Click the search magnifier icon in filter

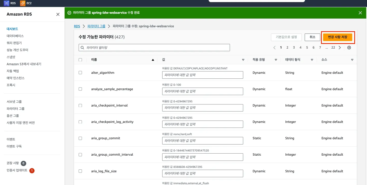coord(83,48)
